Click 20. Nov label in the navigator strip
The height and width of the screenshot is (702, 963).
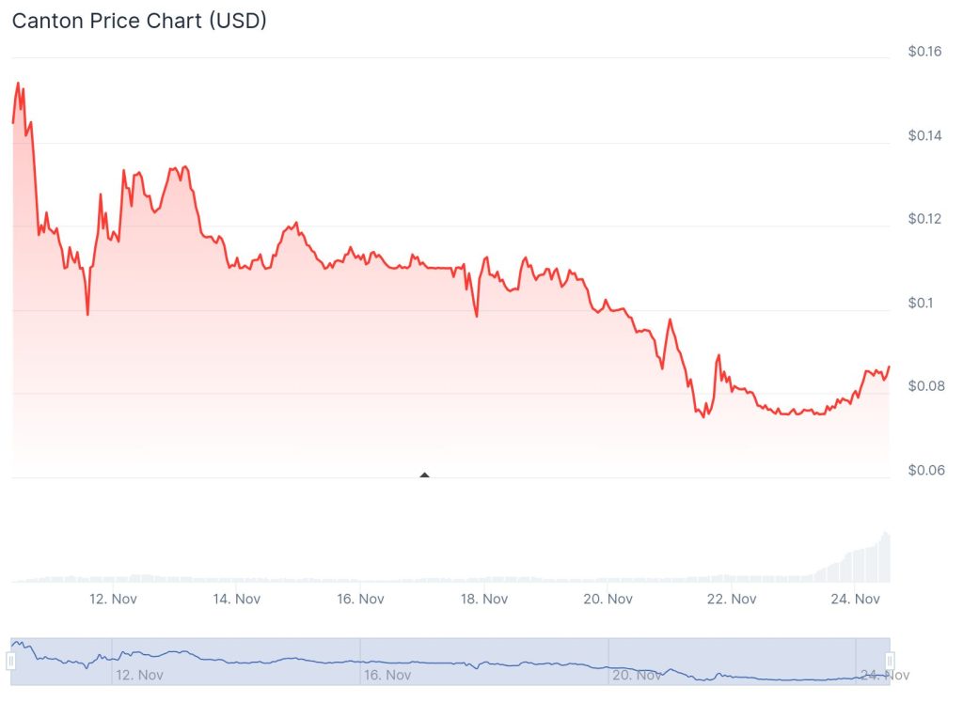point(635,675)
